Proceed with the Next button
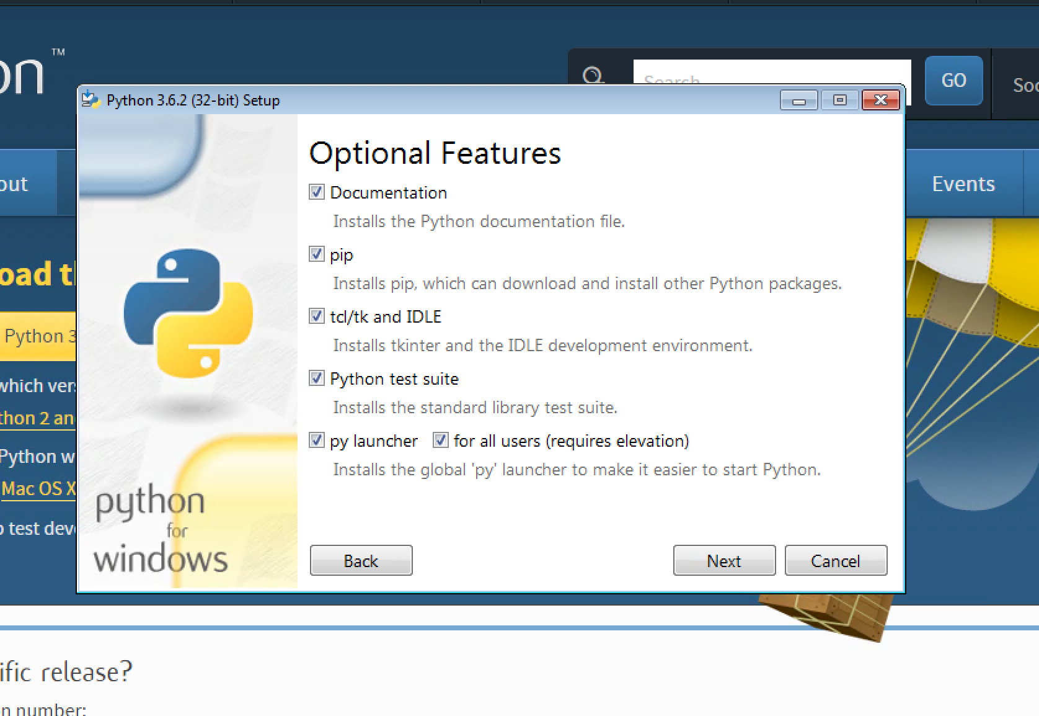Viewport: 1039px width, 716px height. tap(724, 561)
